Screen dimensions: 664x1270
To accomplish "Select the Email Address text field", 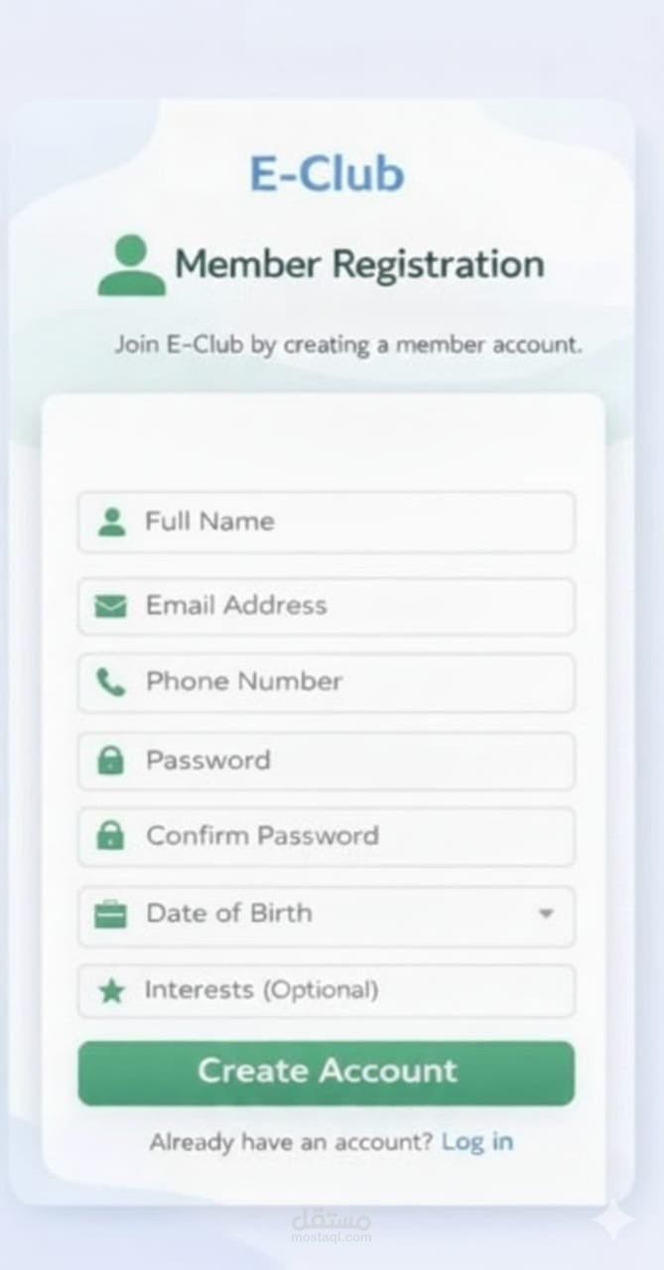I will tap(327, 606).
